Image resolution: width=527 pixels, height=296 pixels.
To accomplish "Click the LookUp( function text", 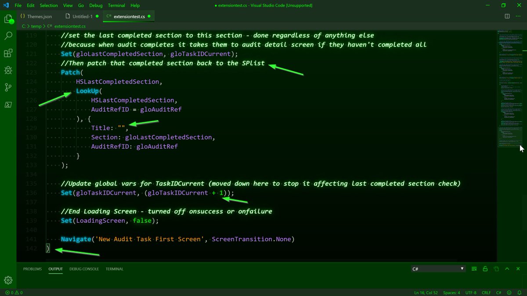I will click(x=89, y=91).
